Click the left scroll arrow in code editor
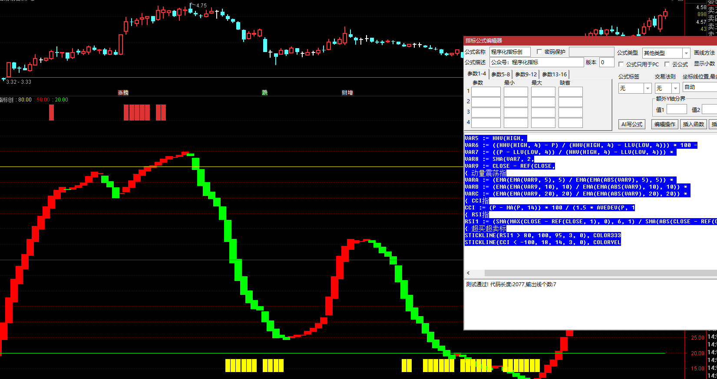 click(x=468, y=273)
